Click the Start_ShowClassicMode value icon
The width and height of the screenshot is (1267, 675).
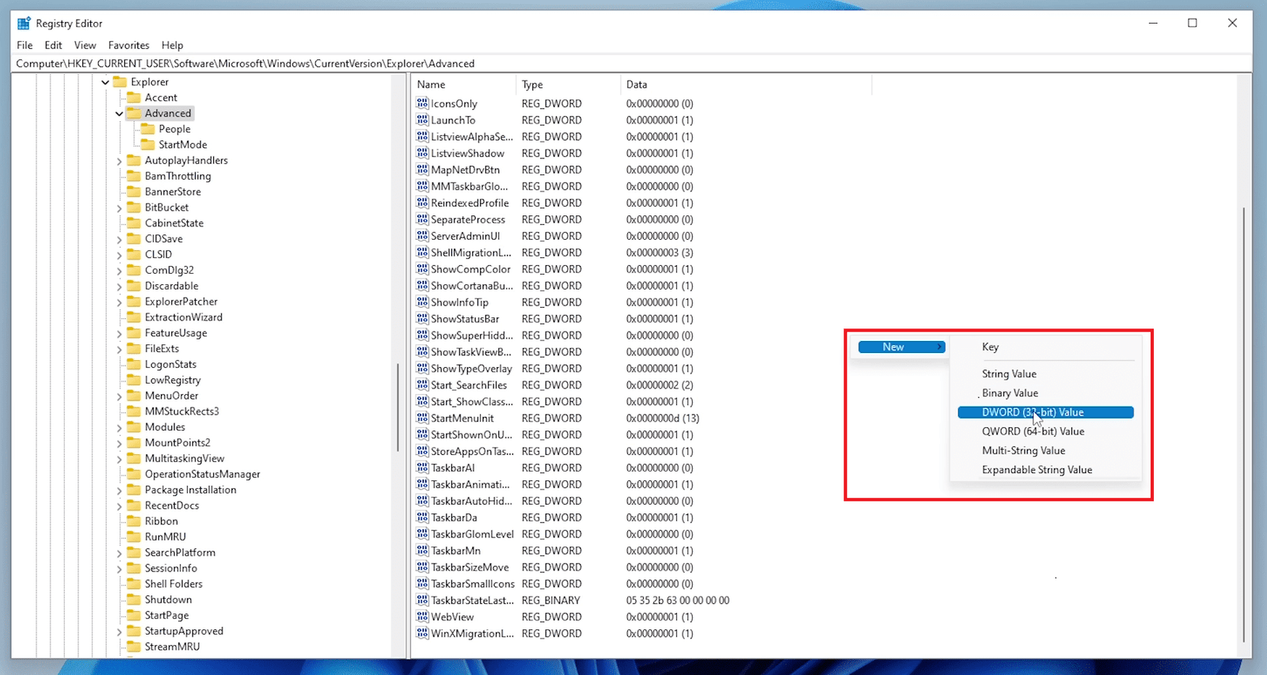tap(422, 402)
